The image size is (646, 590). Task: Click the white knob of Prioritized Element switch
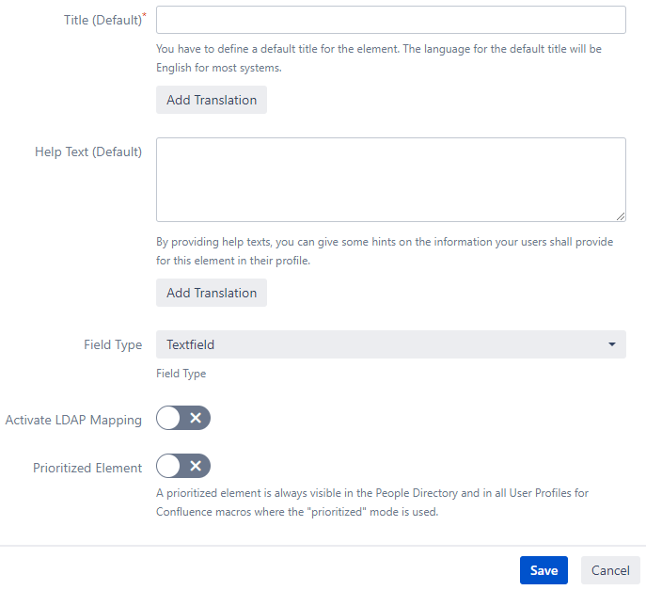pyautogui.click(x=169, y=466)
